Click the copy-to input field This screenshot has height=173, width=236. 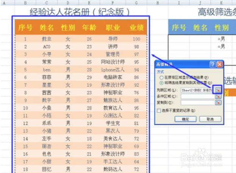[x=198, y=103]
